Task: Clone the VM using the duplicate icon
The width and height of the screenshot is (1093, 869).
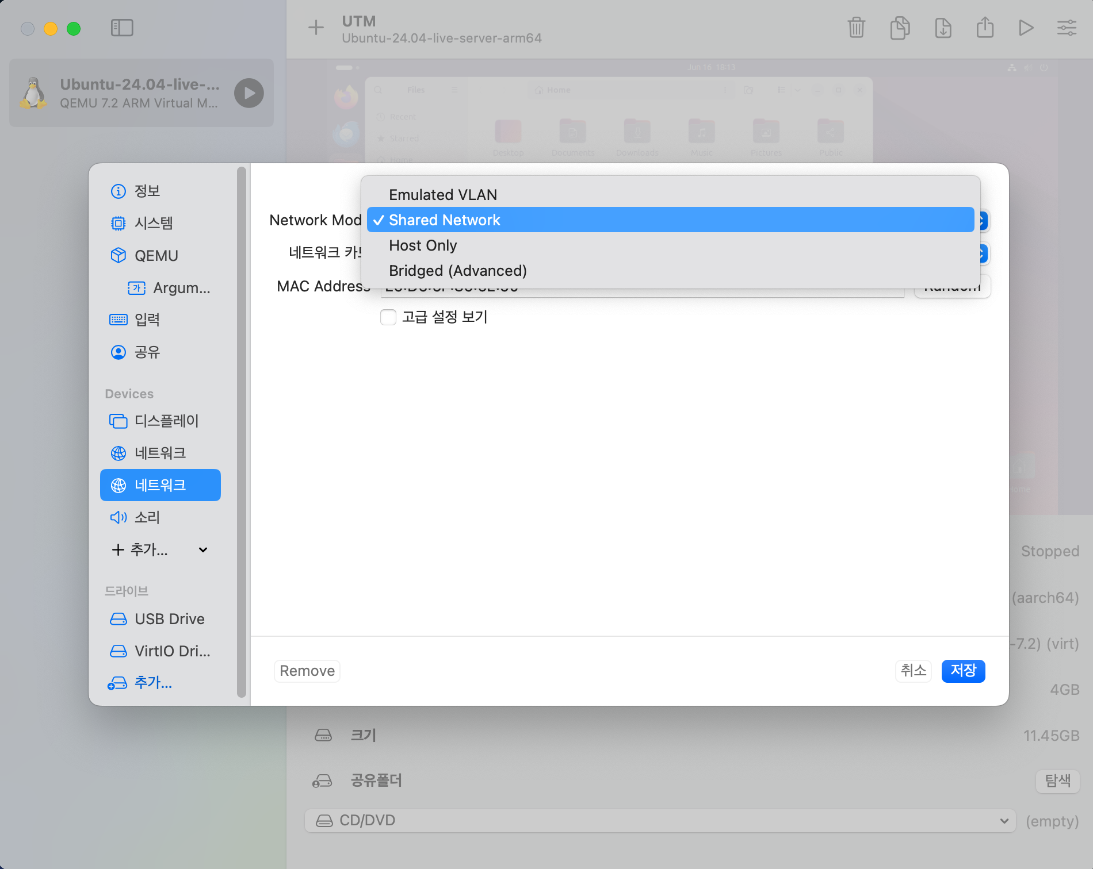Action: point(900,28)
